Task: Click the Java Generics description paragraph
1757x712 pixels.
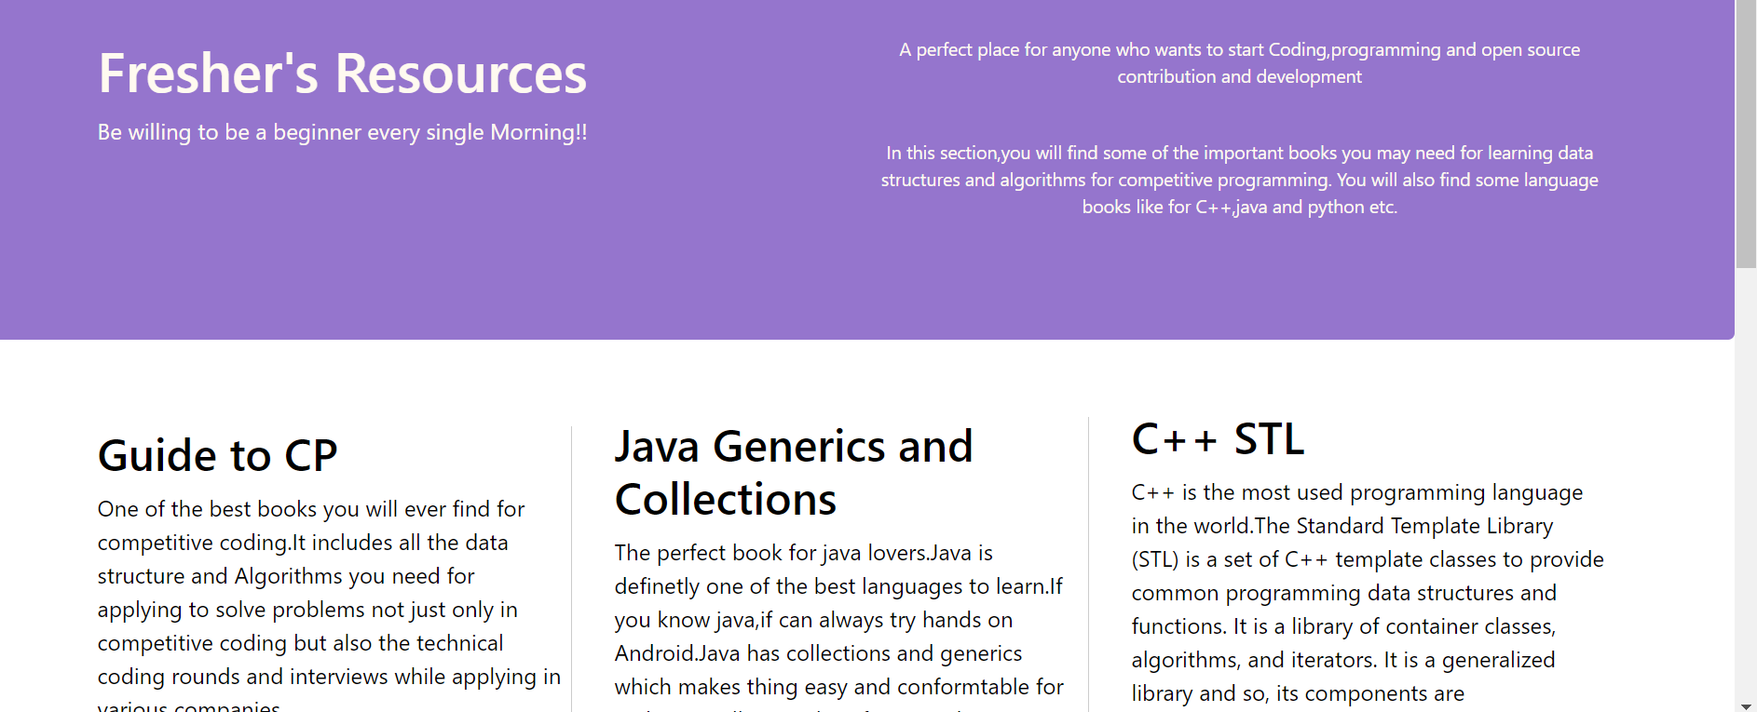Action: [x=838, y=628]
